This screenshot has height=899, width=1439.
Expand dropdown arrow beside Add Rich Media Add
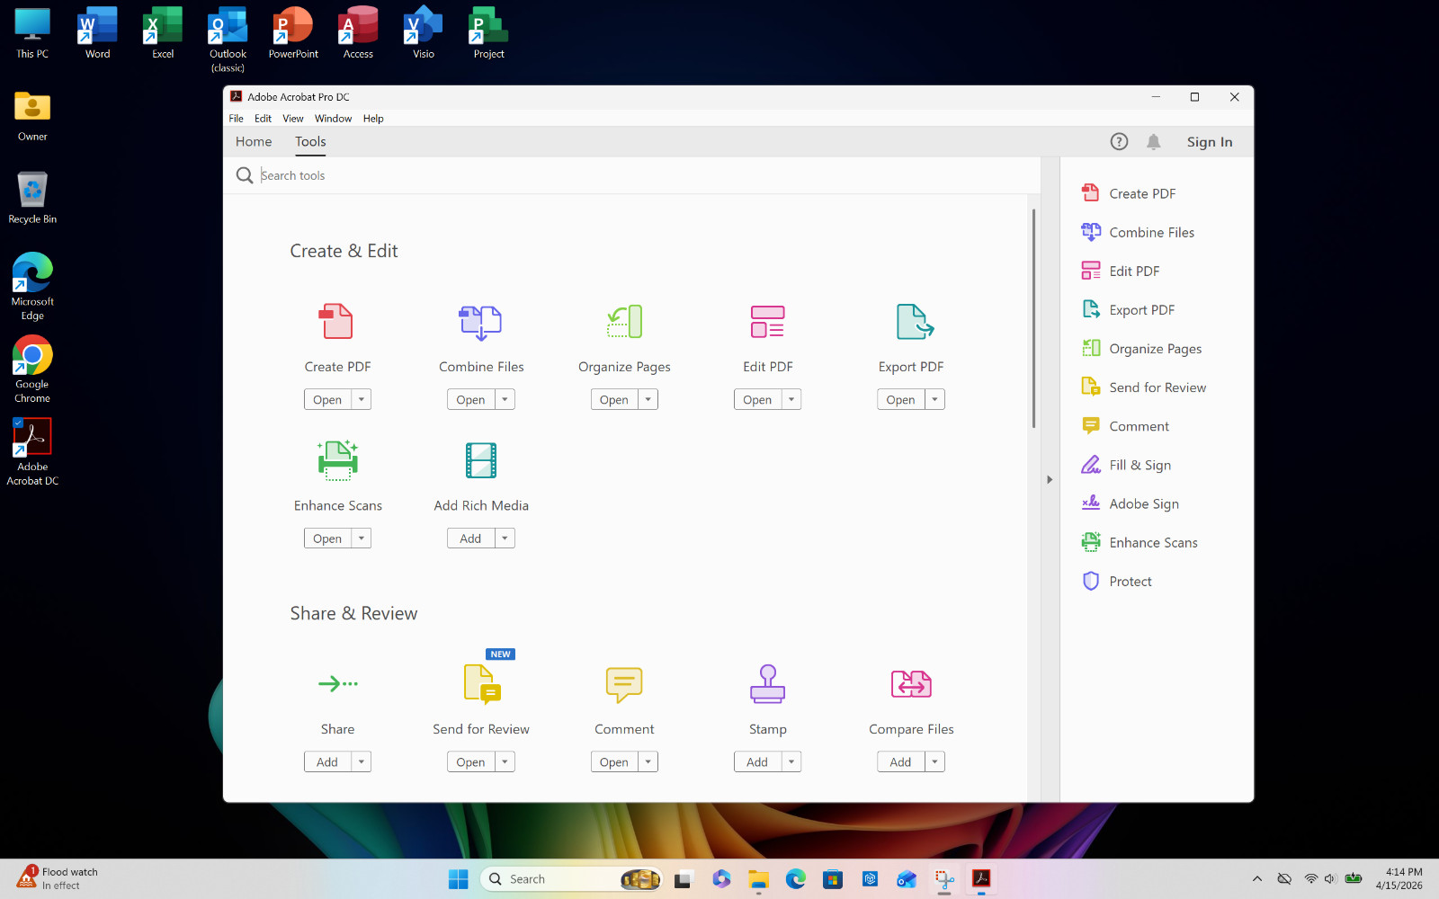(x=505, y=539)
